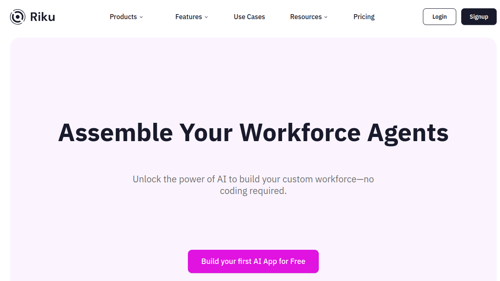Screen dimensions: 500x281
Task: Click the word Your in the headline
Action: (206, 132)
